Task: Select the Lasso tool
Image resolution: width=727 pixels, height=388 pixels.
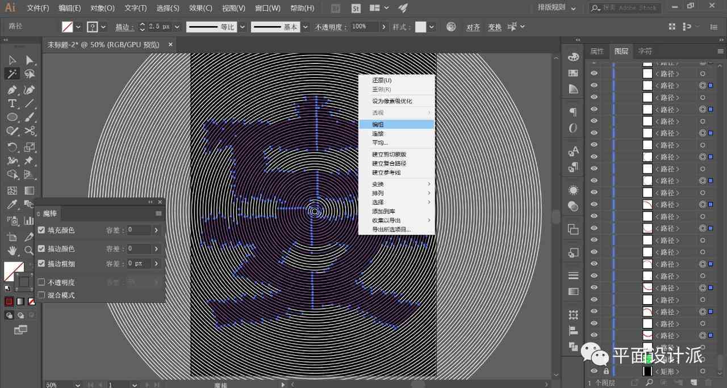Action: pyautogui.click(x=30, y=74)
